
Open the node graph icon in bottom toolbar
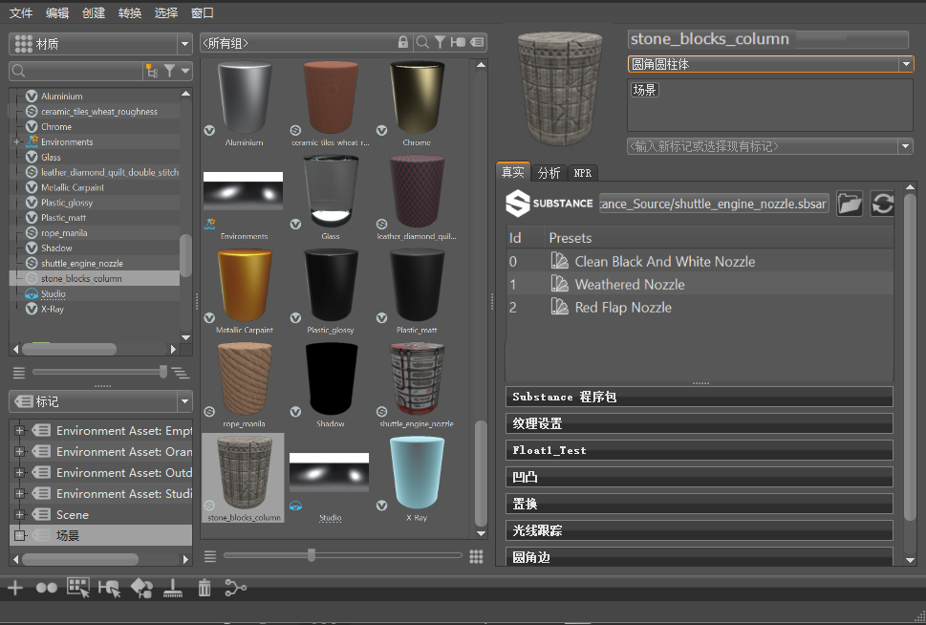pyautogui.click(x=235, y=589)
